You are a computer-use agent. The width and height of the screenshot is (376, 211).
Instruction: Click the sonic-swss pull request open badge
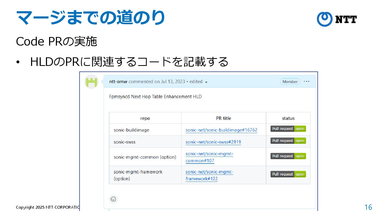click(288, 141)
